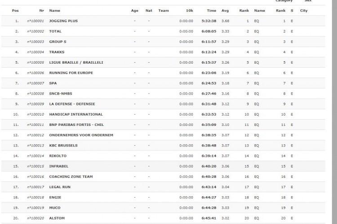
Task: Open the MUCO team entry
Action: 55,208
